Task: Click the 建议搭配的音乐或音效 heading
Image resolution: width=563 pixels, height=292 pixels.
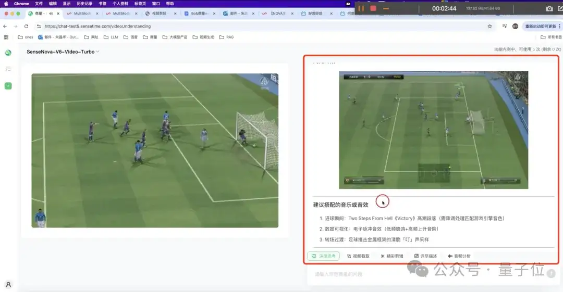Action: click(x=341, y=205)
